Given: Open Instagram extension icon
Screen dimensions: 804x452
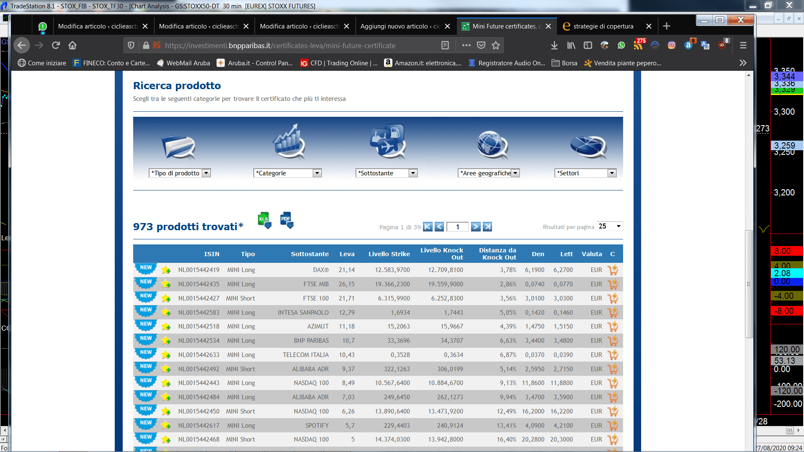Looking at the screenshot, I should [672, 45].
